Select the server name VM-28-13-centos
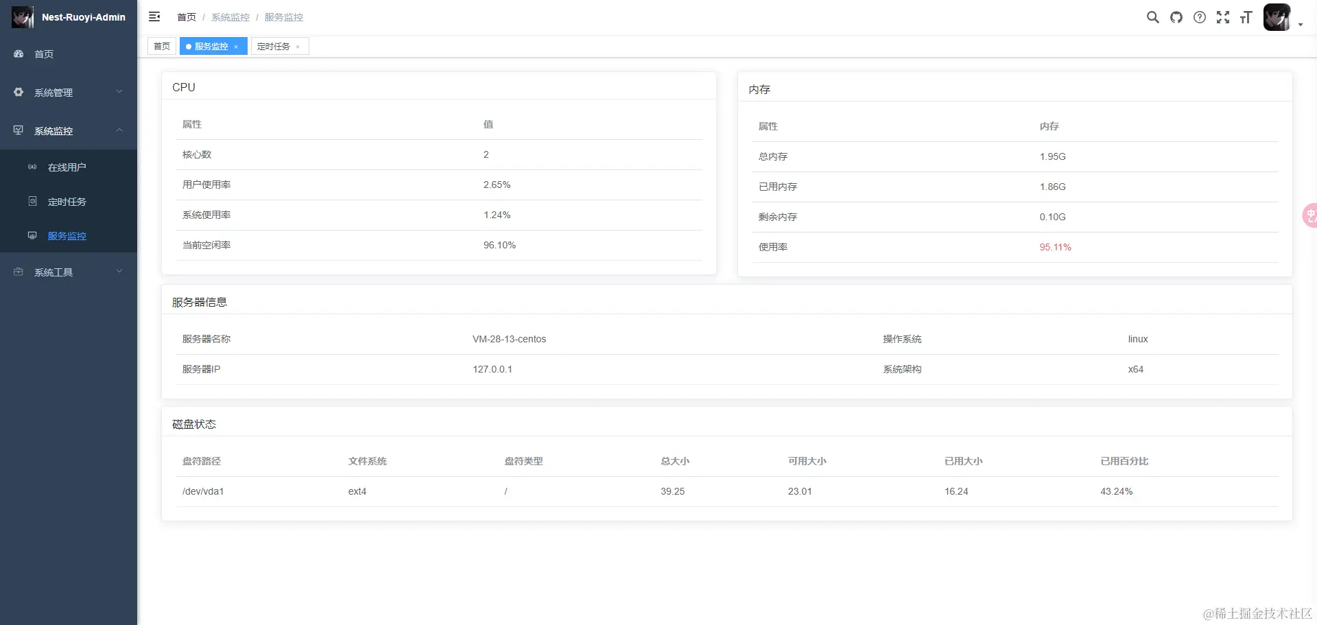Image resolution: width=1317 pixels, height=625 pixels. (x=510, y=339)
